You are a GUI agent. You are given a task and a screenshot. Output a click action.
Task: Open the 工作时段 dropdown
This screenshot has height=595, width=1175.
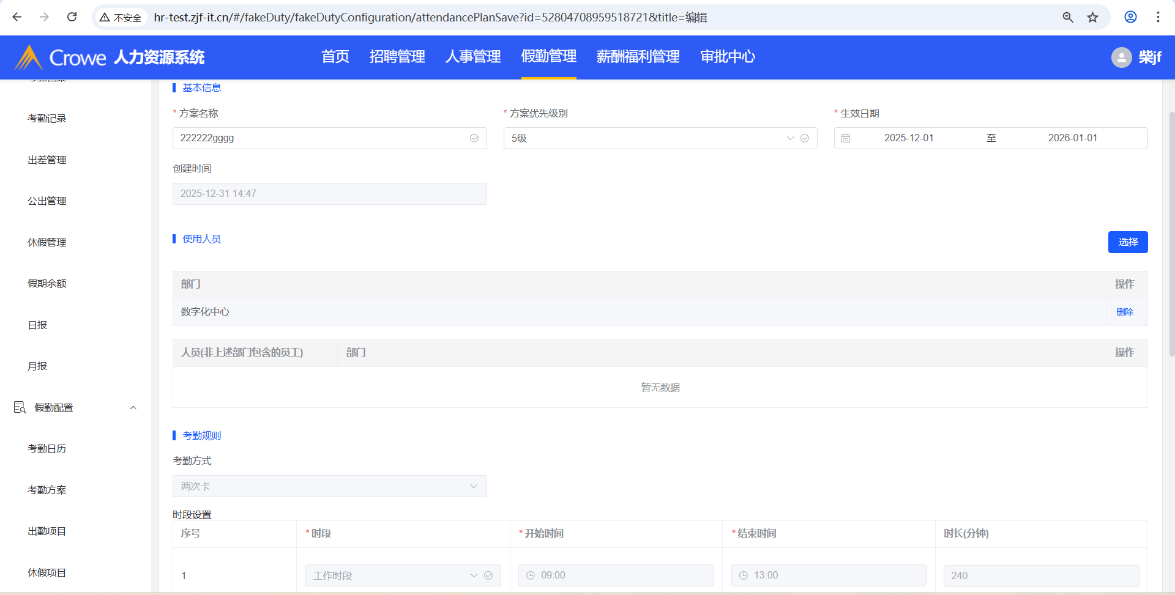point(402,575)
